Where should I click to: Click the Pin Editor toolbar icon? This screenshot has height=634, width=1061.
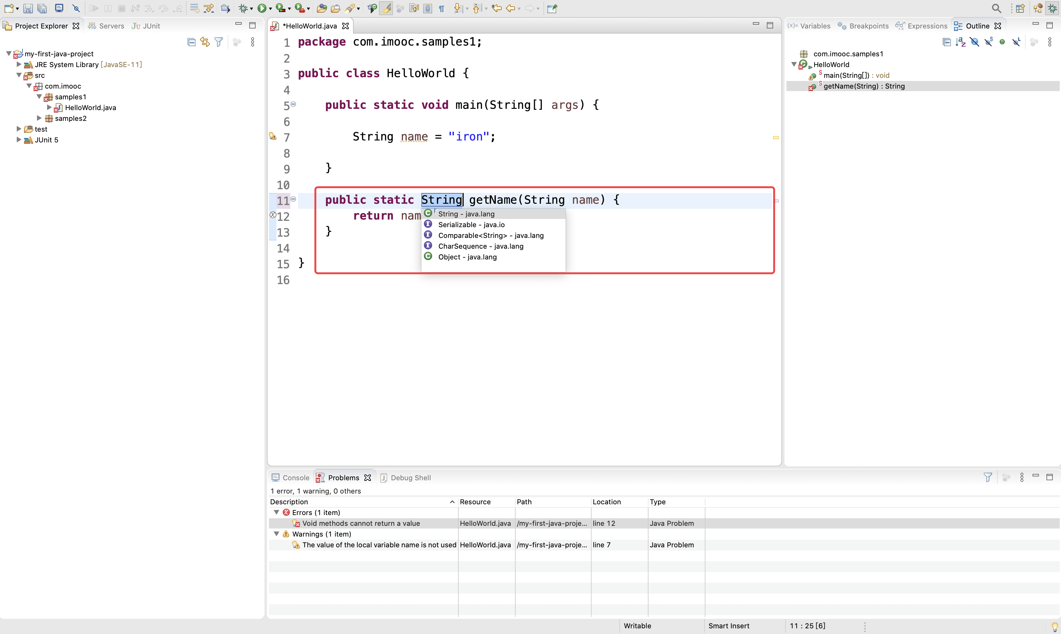point(552,8)
